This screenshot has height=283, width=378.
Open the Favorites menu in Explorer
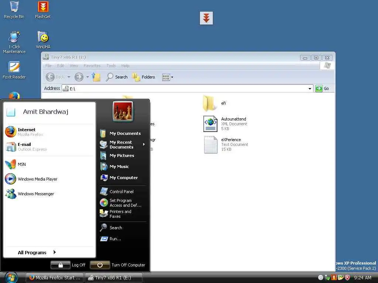[92, 66]
